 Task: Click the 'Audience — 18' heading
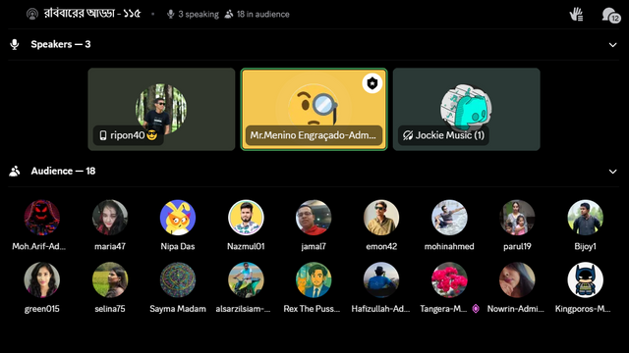point(63,172)
